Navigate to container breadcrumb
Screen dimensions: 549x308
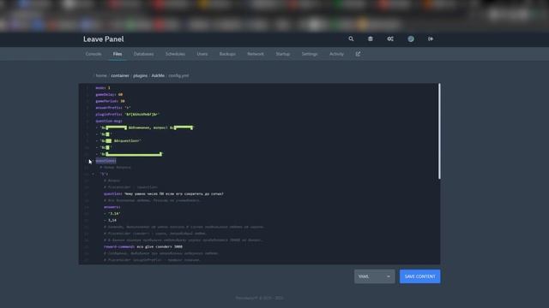[x=120, y=75]
